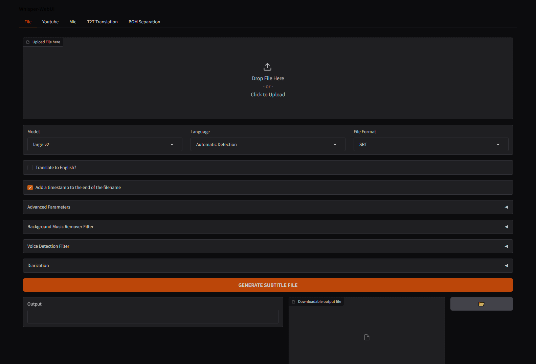Open the Language dropdown showing Automatic Detection
Image resolution: width=536 pixels, height=364 pixels.
point(268,144)
